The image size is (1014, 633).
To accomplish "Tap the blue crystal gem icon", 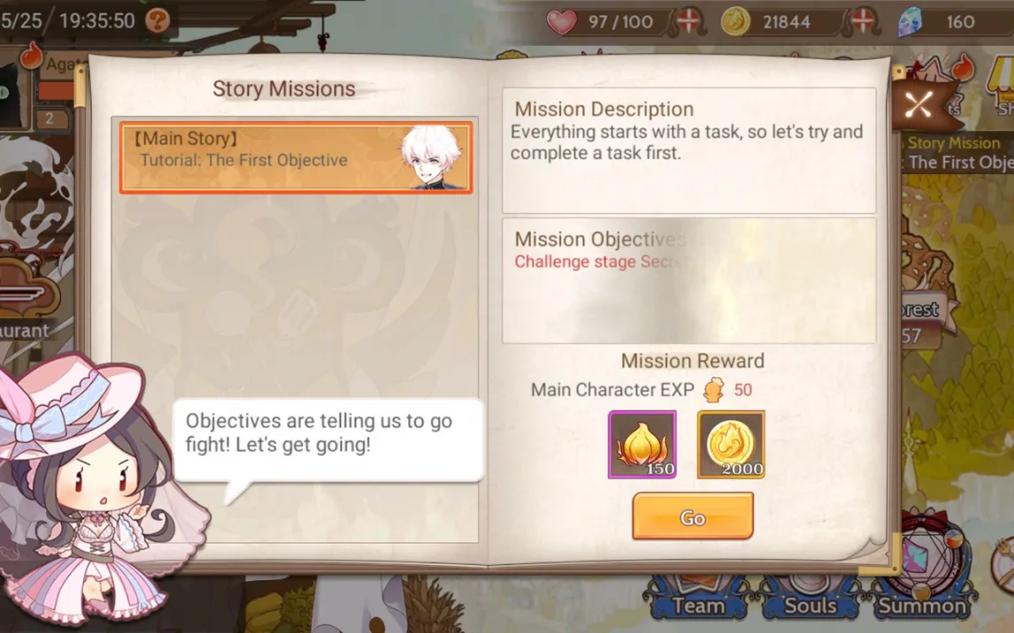I will pyautogui.click(x=910, y=22).
